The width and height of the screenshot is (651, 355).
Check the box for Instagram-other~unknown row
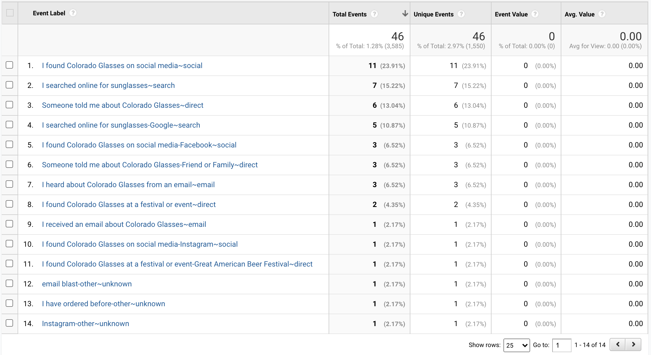coord(9,323)
